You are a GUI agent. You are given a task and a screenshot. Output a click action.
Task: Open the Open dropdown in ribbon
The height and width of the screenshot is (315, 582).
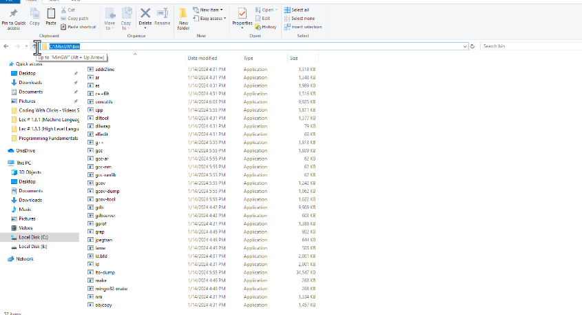click(267, 10)
